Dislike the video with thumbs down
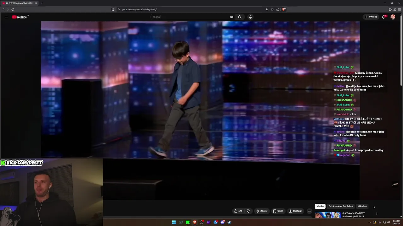403x226 pixels. 248,211
